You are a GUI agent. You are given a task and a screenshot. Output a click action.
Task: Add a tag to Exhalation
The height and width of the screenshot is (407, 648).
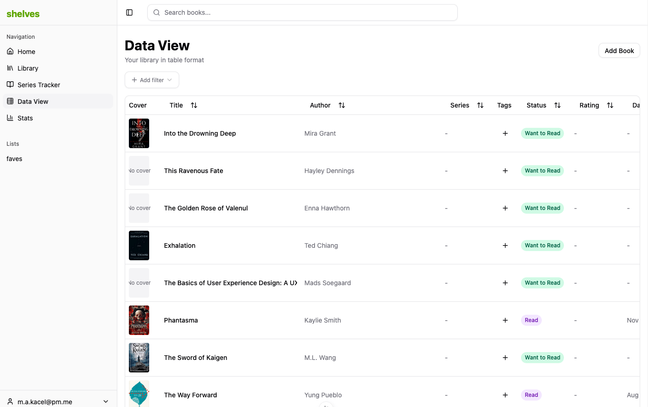(505, 245)
